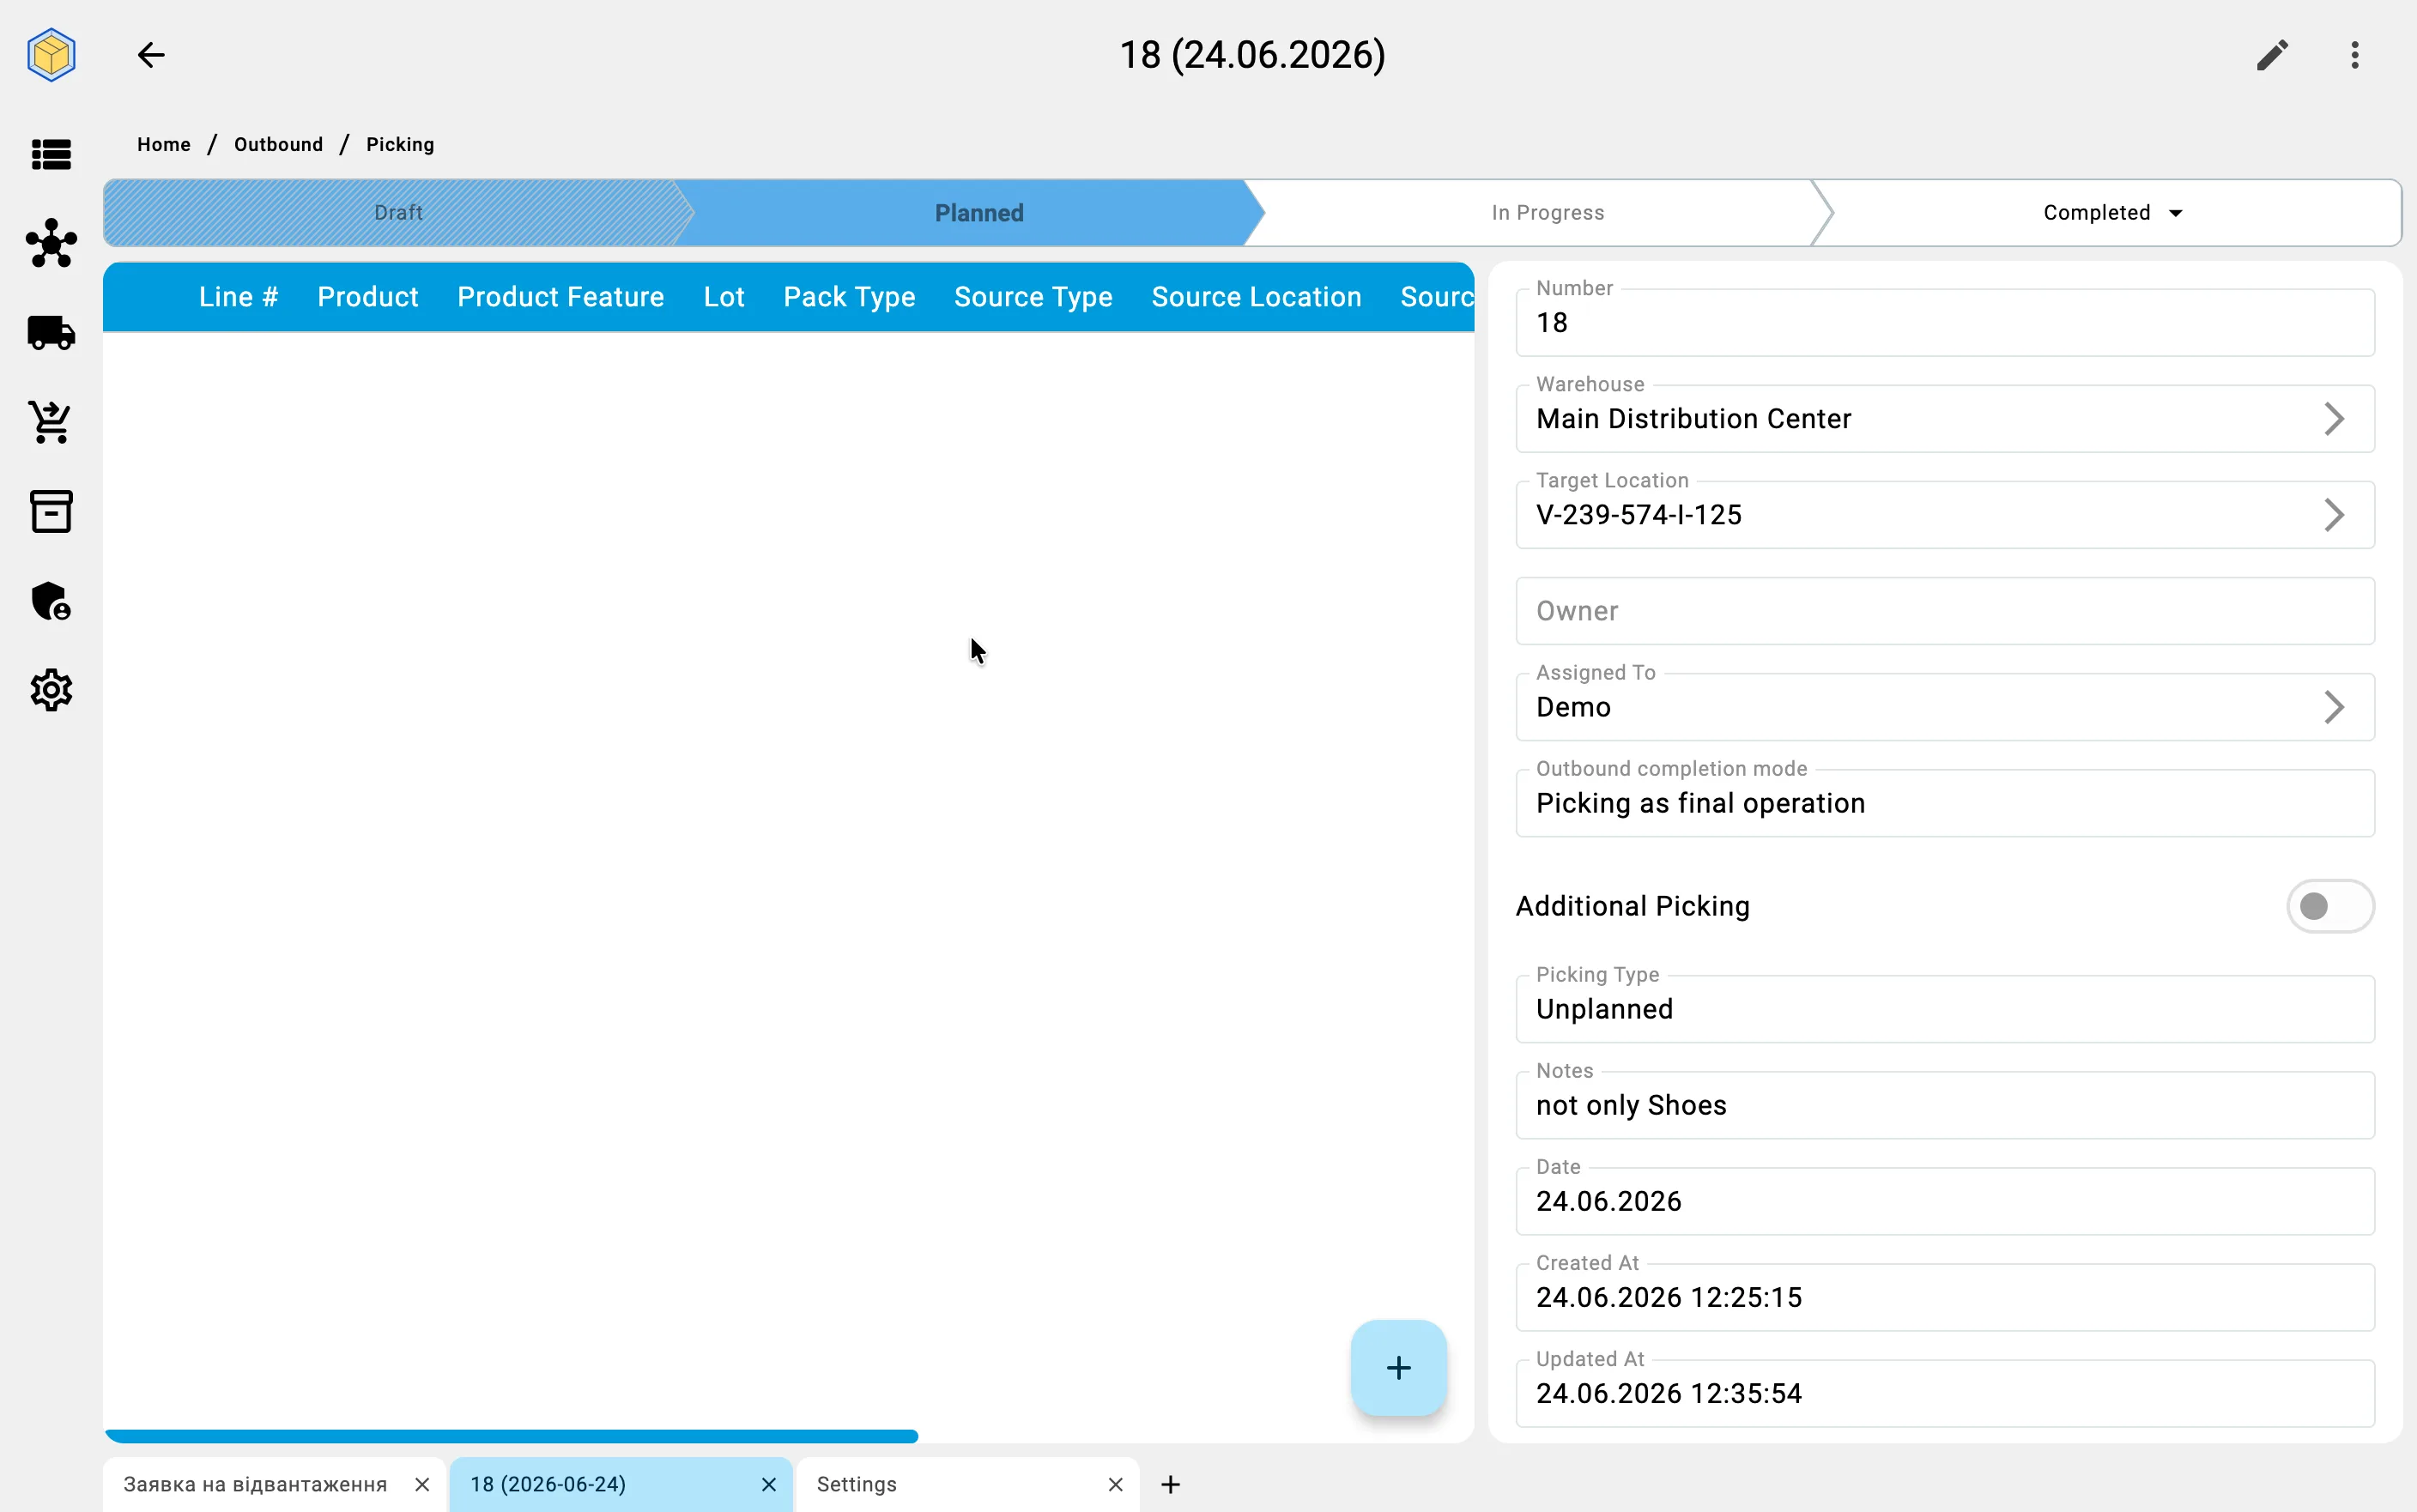2417x1512 pixels.
Task: Open the Assigned To chevron
Action: click(2333, 707)
